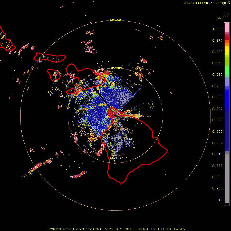Click the 0.947 color scale value
The height and width of the screenshot is (231, 231).
[x=217, y=40]
